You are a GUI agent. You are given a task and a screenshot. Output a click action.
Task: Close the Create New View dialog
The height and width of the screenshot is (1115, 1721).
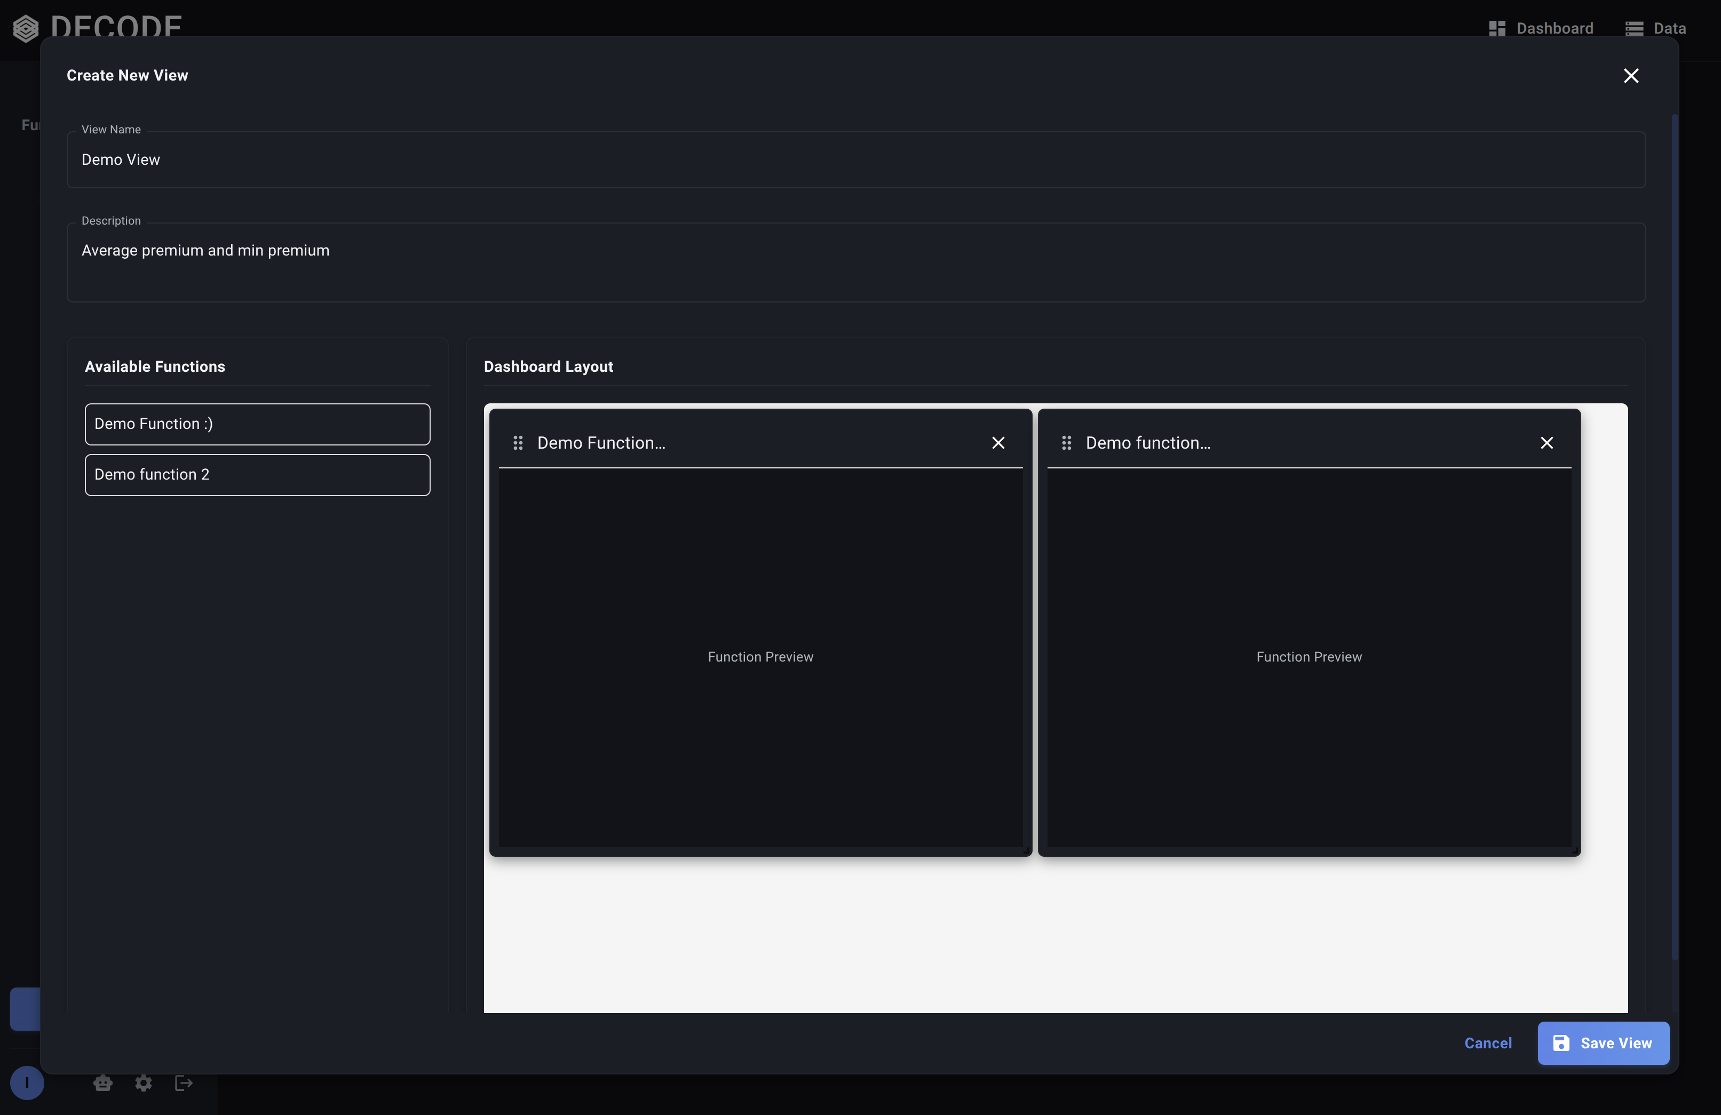click(x=1631, y=75)
